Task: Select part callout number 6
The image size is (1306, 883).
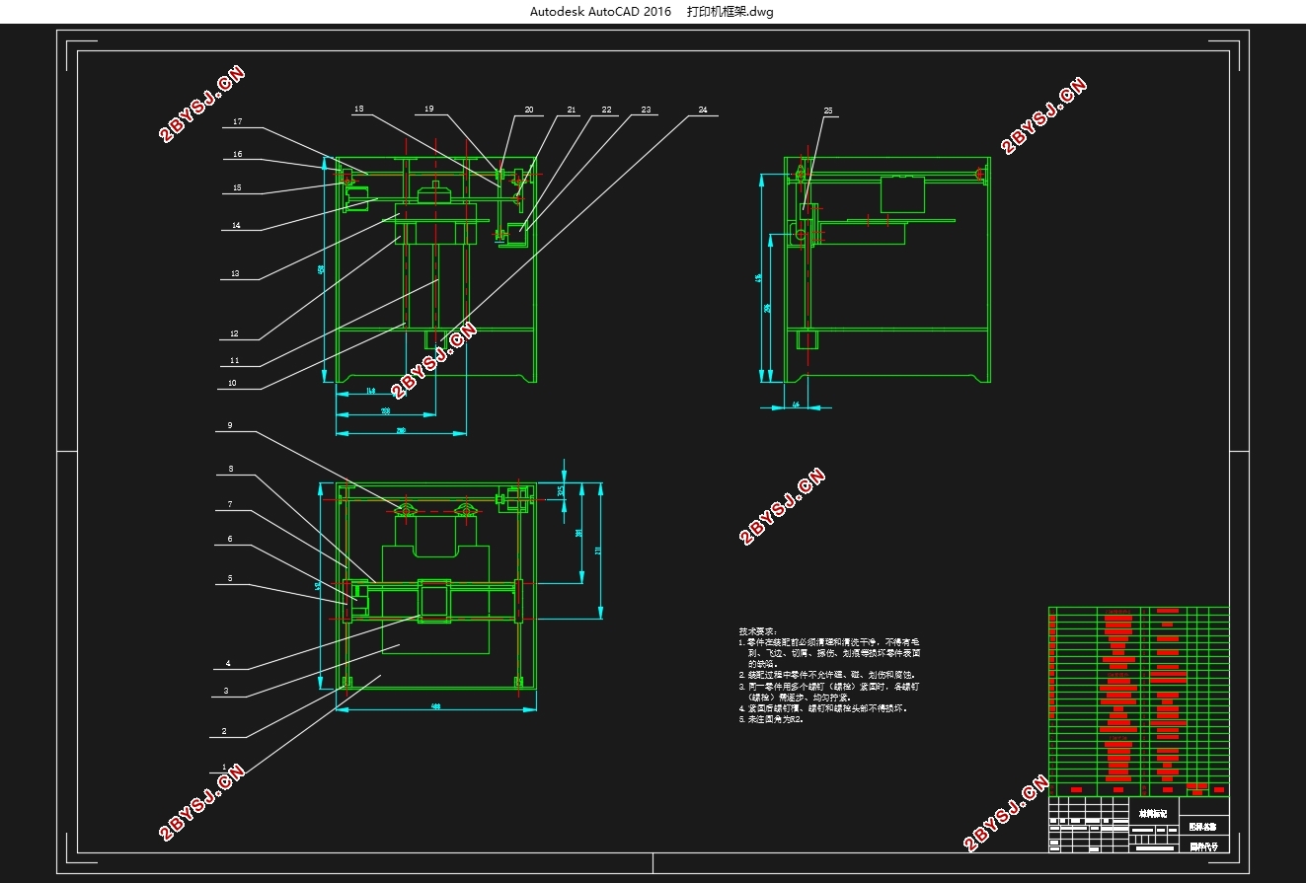Action: (230, 539)
